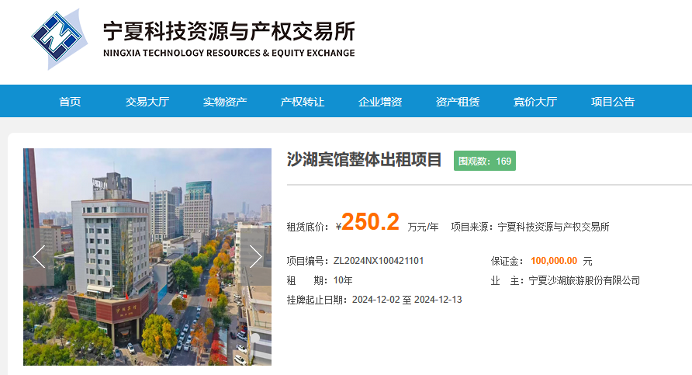Open the 产权转让 menu item
This screenshot has width=692, height=375.
303,102
